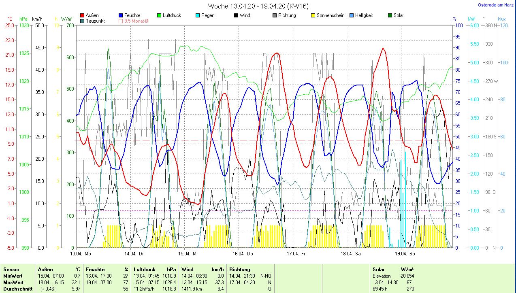Click the Durchschnitt row label
Viewport: 516px width, 293px height.
click(16, 289)
